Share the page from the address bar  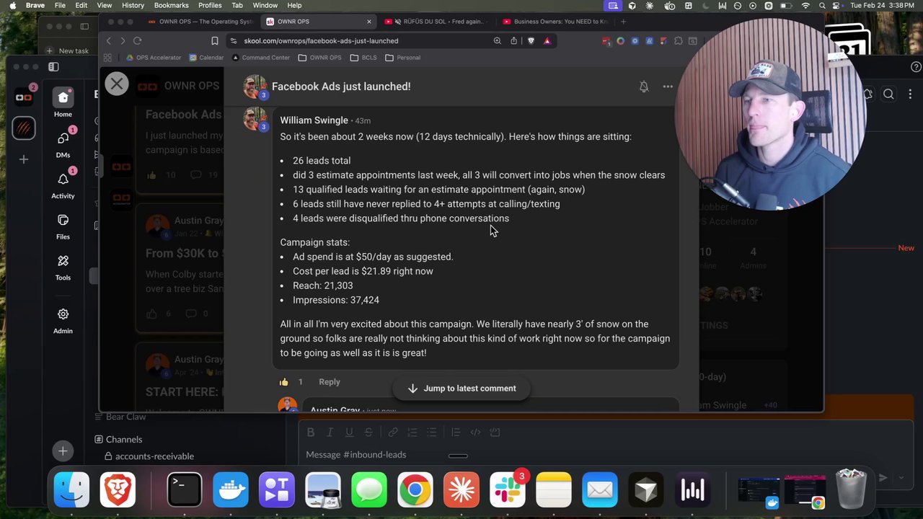click(x=513, y=41)
